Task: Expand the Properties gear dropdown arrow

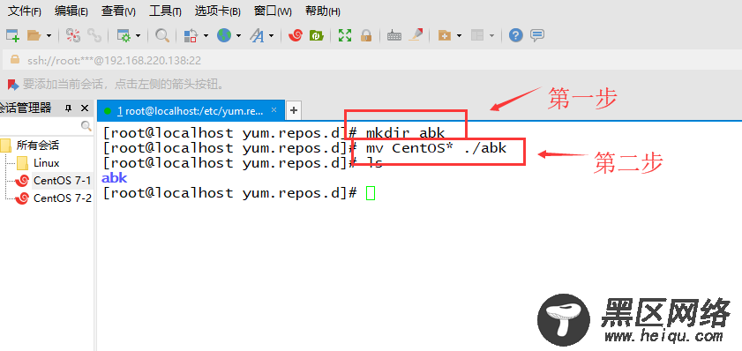Action: [138, 35]
